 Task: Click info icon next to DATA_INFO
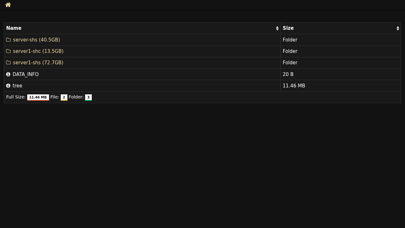point(8,74)
